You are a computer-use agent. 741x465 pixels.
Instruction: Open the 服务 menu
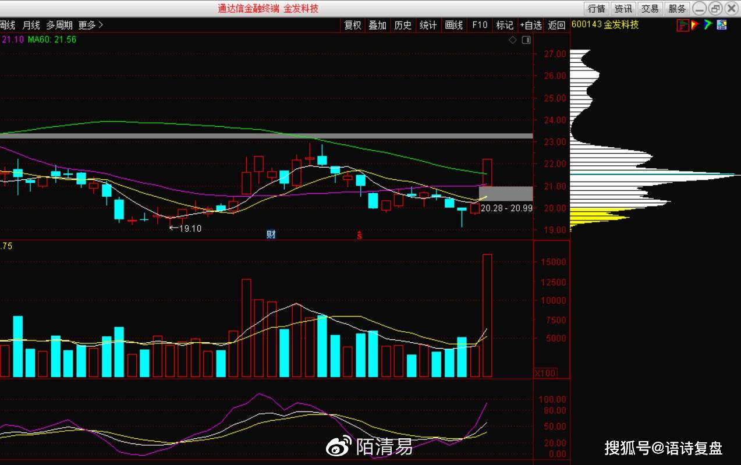coord(677,9)
